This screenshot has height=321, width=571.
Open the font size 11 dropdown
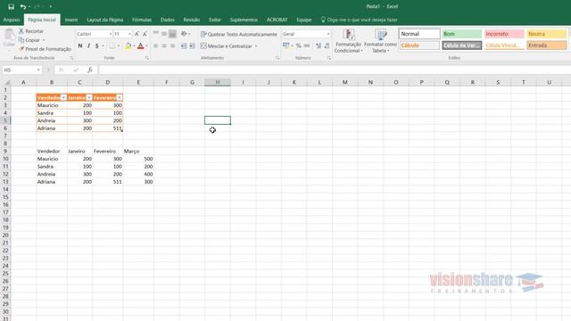(x=129, y=34)
